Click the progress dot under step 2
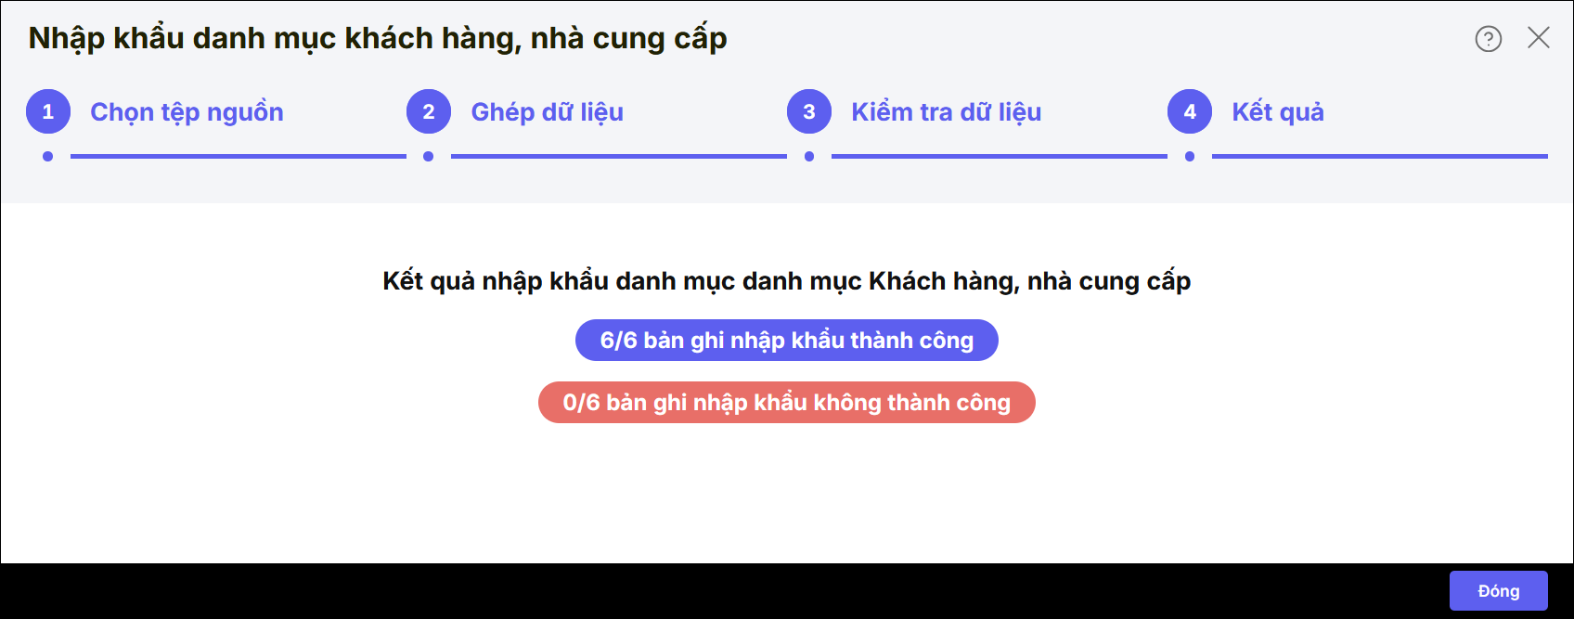Viewport: 1574px width, 619px height. (429, 157)
